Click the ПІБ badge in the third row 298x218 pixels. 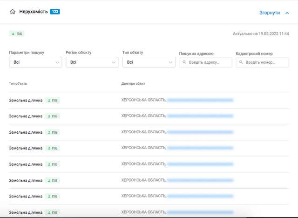coord(53,132)
